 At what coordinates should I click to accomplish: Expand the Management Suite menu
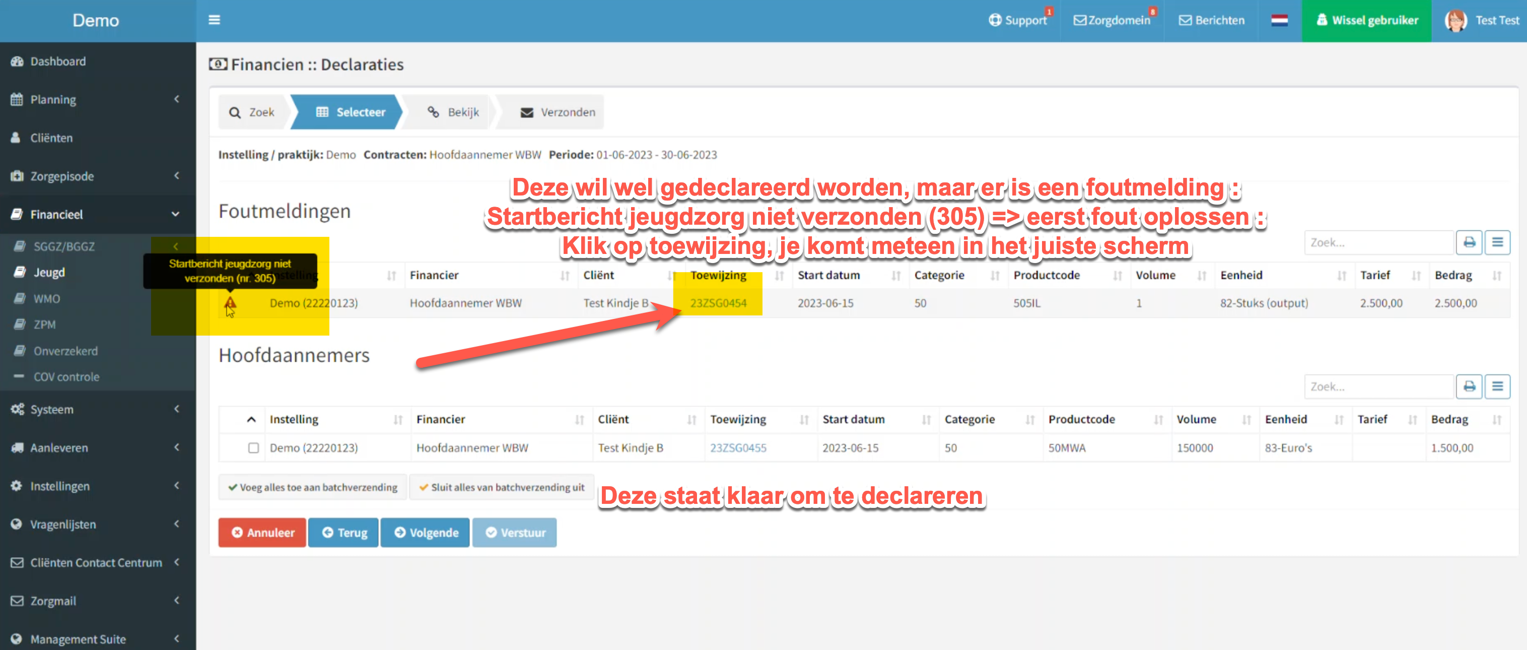[98, 639]
